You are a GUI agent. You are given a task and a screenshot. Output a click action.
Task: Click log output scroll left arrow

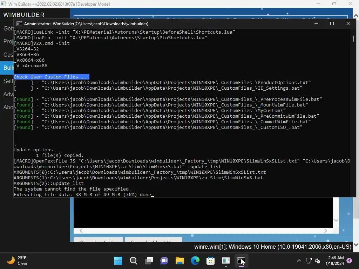(81, 230)
